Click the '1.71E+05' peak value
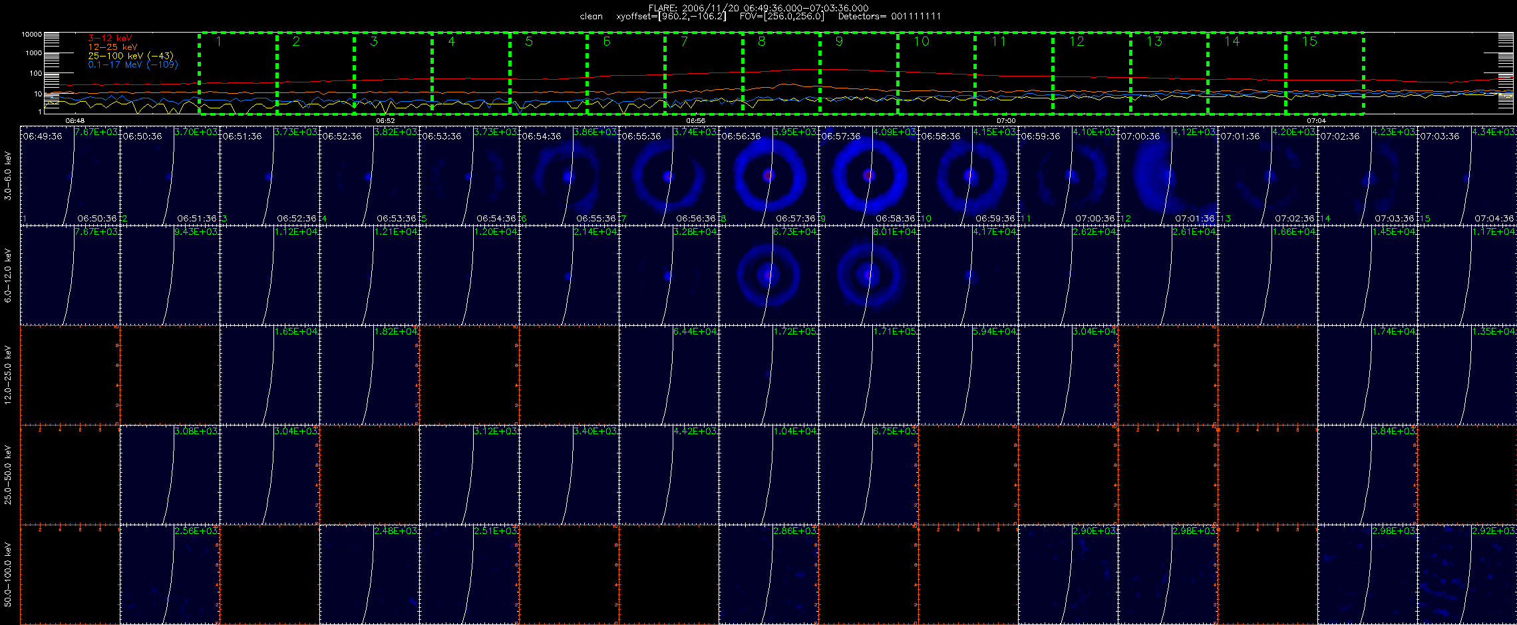The height and width of the screenshot is (625, 1517). 896,331
